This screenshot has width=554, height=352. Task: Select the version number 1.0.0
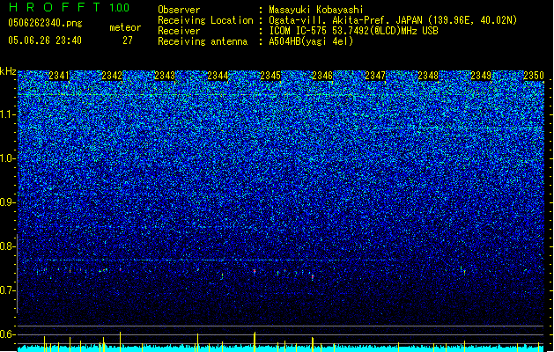[120, 8]
